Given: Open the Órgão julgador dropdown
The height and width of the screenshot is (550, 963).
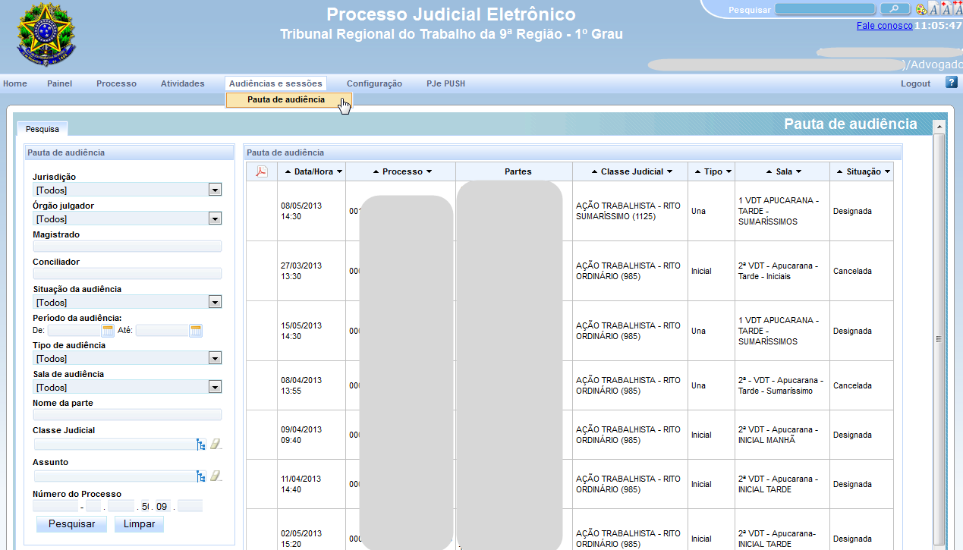Looking at the screenshot, I should pyautogui.click(x=215, y=218).
